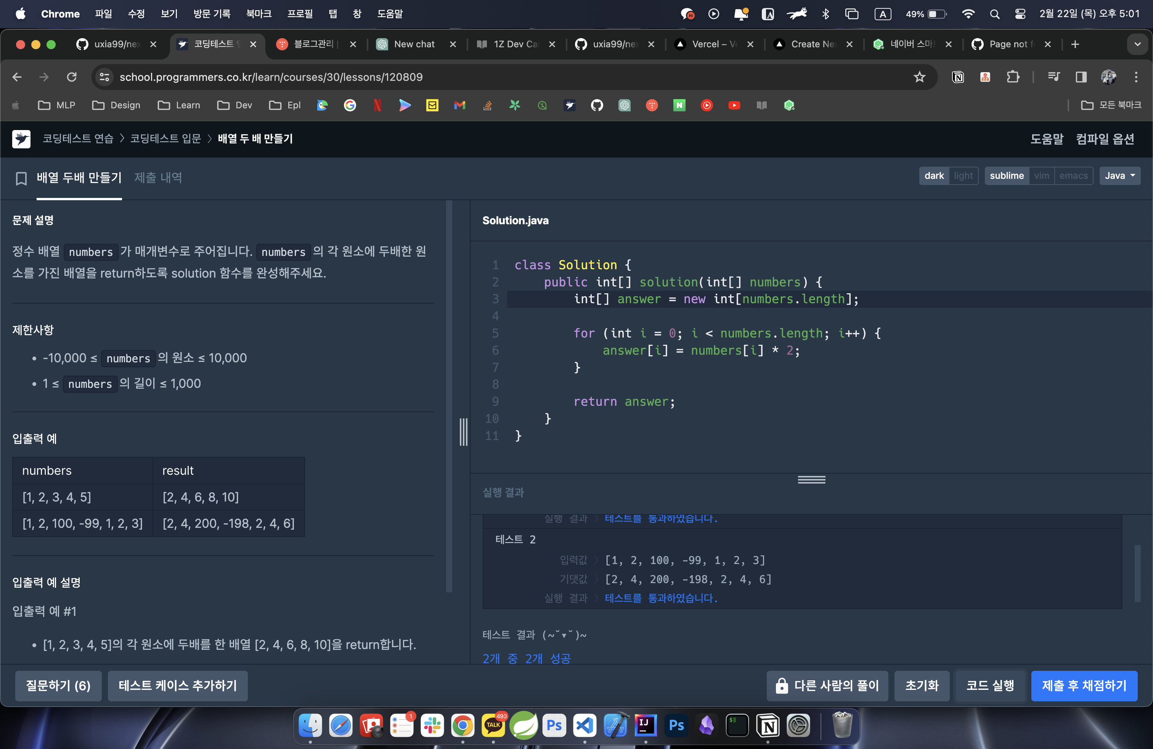Open Chrome extensions puzzle icon
Screen dimensions: 1153x749
(x=1013, y=77)
